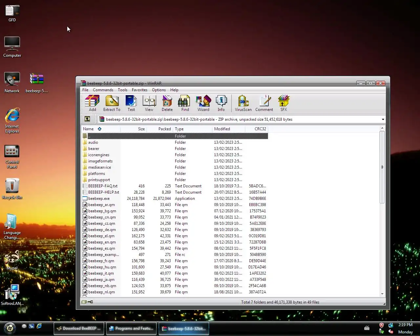Open the Help menu
Screen dimensions: 420x336
(x=174, y=90)
